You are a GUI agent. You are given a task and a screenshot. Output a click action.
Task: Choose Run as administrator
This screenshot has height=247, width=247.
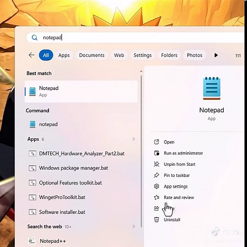[x=183, y=153]
